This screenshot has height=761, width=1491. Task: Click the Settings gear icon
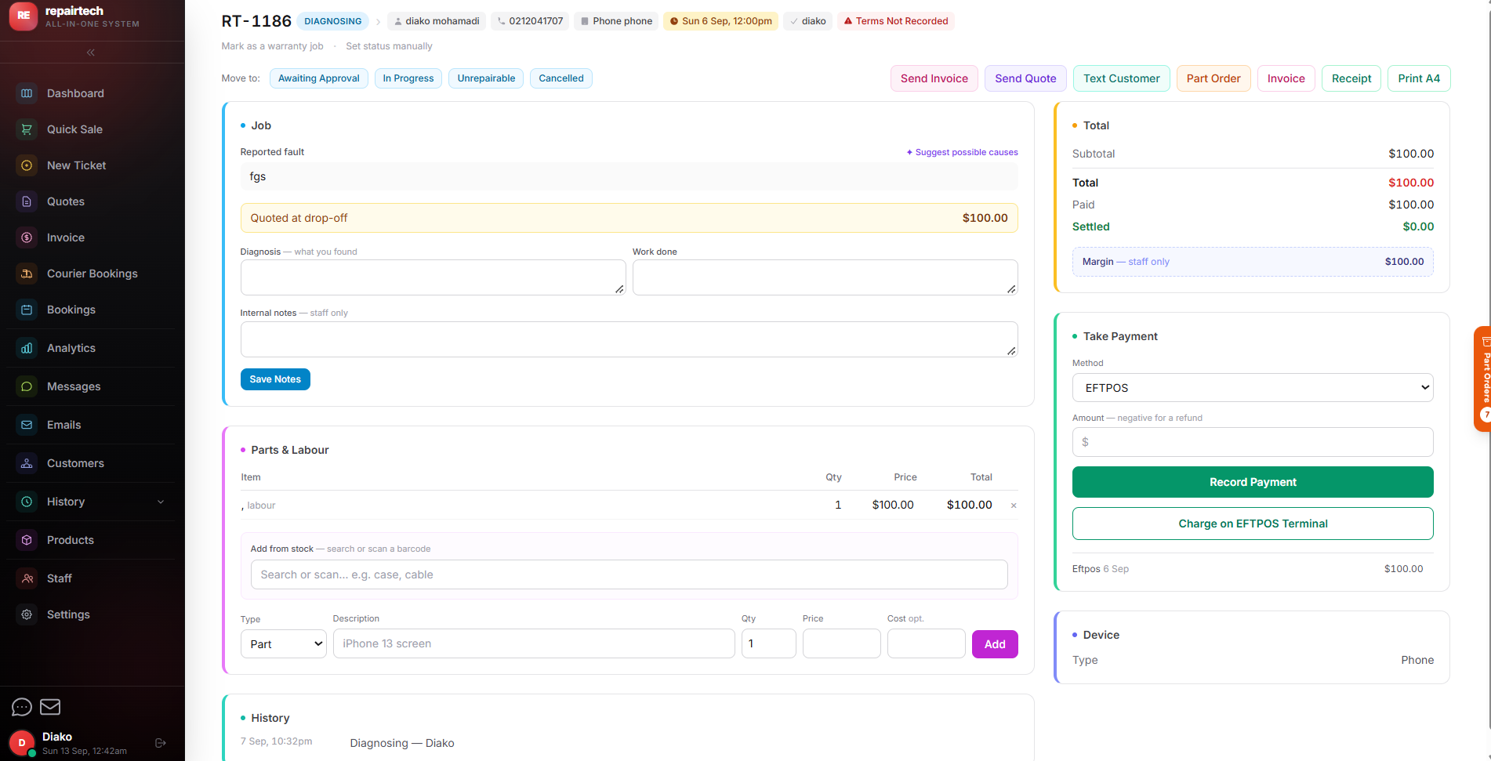(27, 614)
